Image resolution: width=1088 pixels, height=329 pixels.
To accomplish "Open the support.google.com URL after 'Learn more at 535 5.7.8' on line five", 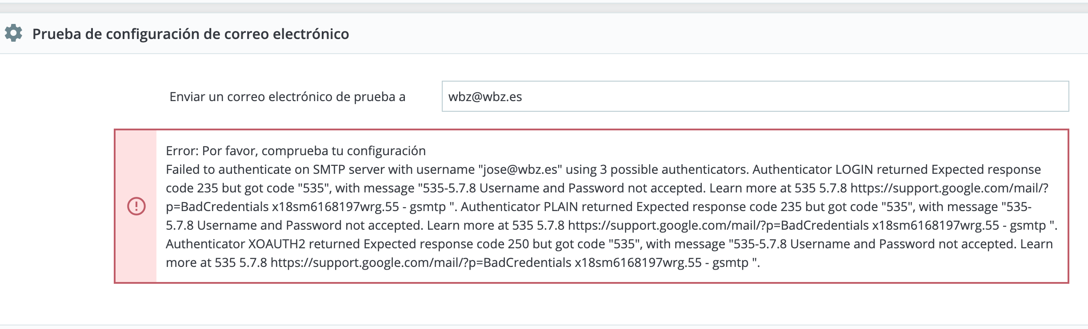I will 718,226.
